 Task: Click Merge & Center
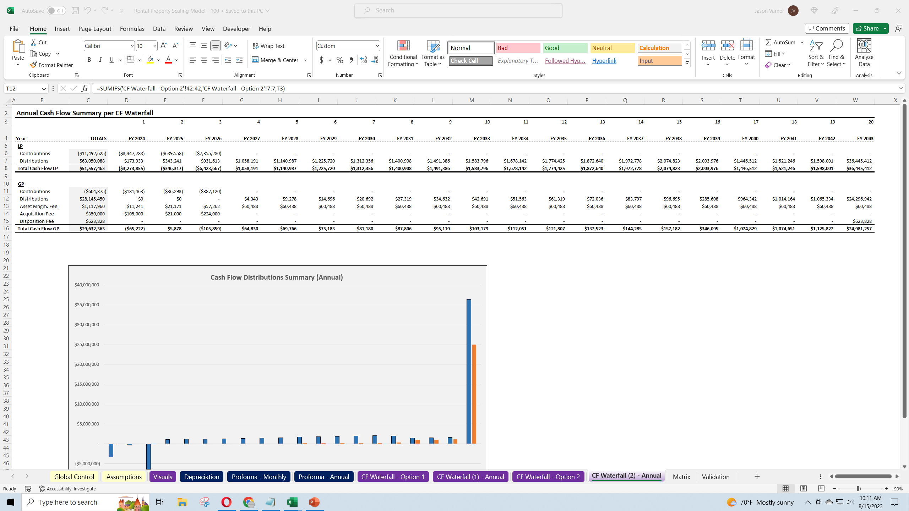click(275, 60)
